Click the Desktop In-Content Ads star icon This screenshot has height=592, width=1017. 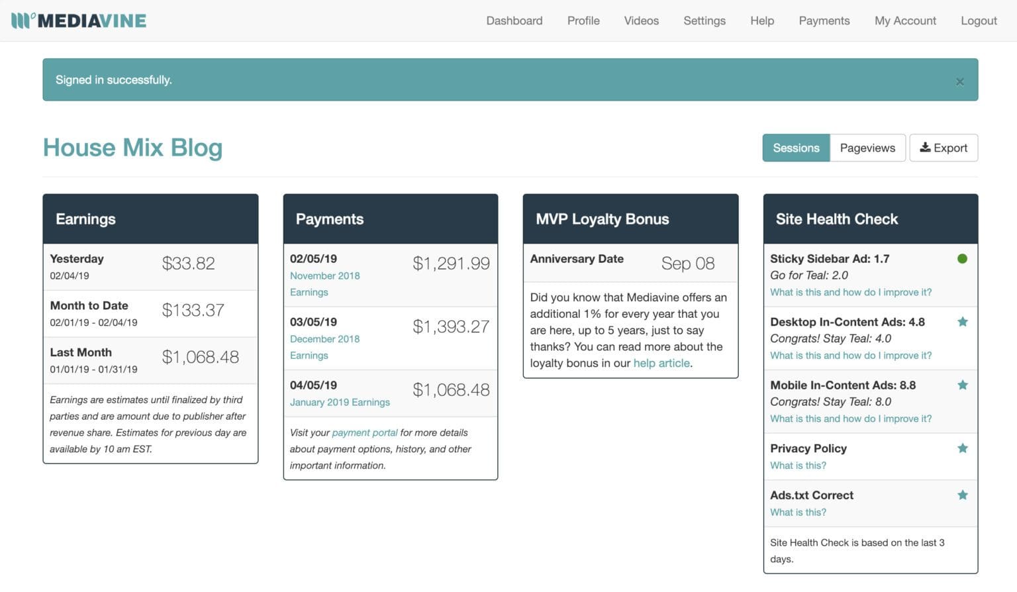[963, 322]
